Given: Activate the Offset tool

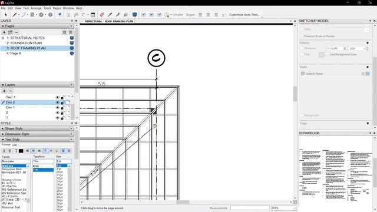Looking at the screenshot, I should point(59,15).
